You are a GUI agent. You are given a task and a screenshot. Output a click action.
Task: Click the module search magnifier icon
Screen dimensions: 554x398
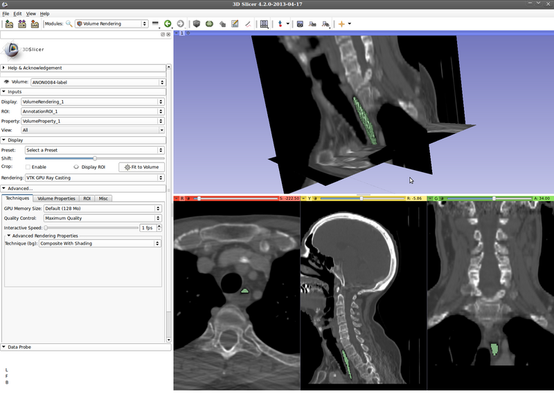point(69,23)
